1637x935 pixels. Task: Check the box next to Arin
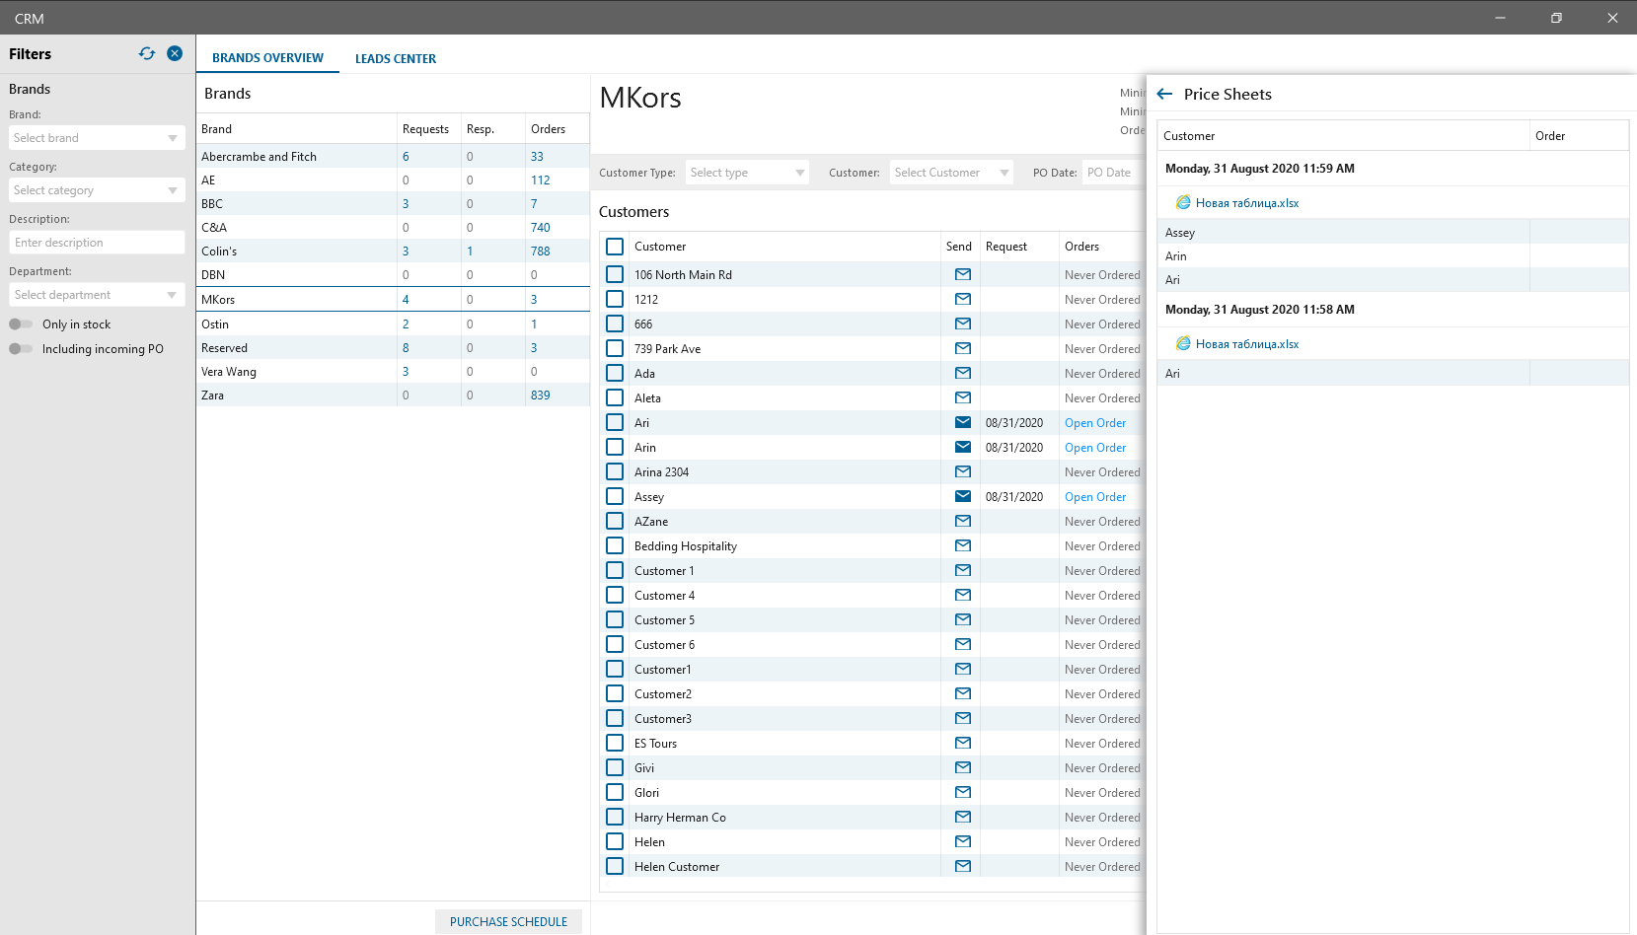pos(615,447)
